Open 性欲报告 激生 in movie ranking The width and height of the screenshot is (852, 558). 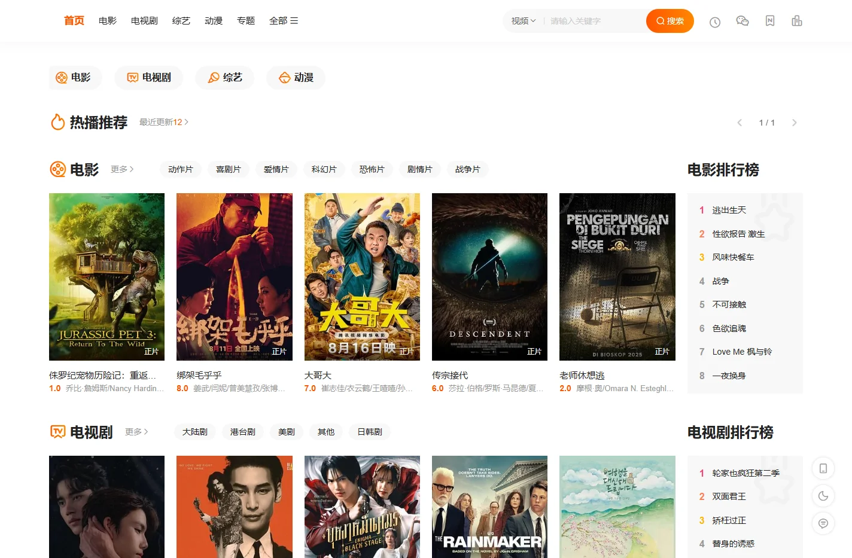[x=738, y=234]
